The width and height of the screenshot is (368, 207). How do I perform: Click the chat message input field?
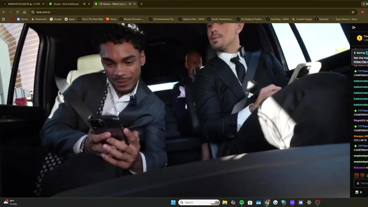(361, 183)
